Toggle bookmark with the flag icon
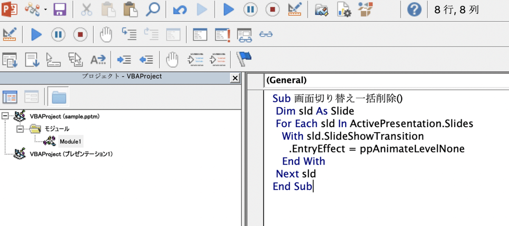Screen dimensions: 509x226 [244, 59]
